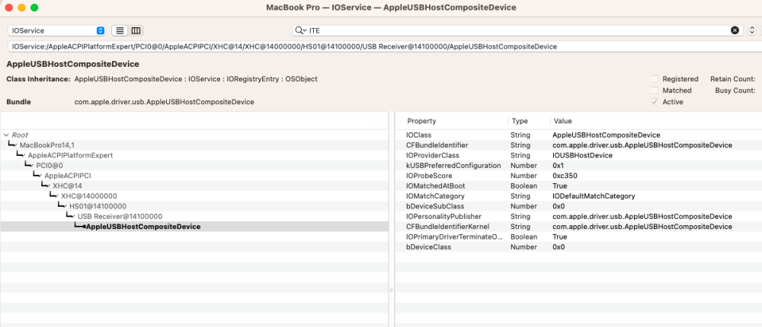Image resolution: width=762 pixels, height=327 pixels.
Task: Click the IOService path bar
Action: coord(384,46)
